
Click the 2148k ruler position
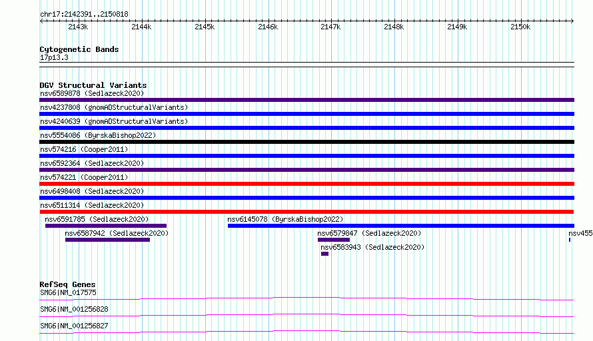[x=394, y=27]
